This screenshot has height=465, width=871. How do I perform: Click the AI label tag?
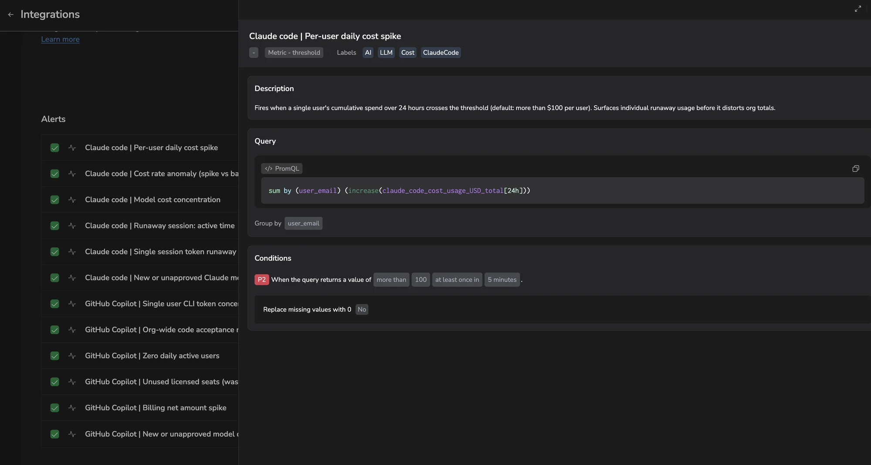coord(368,53)
